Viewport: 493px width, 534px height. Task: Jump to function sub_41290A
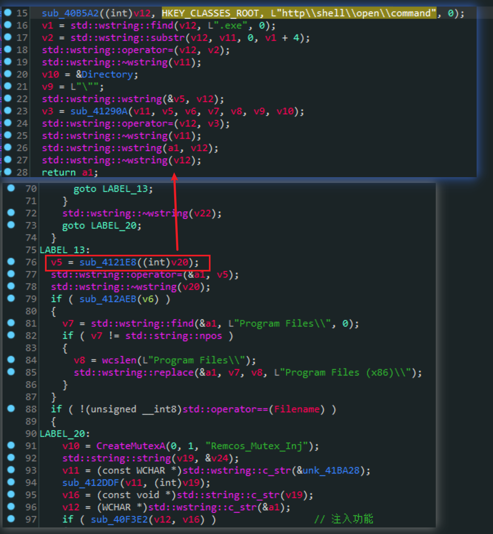click(x=99, y=111)
